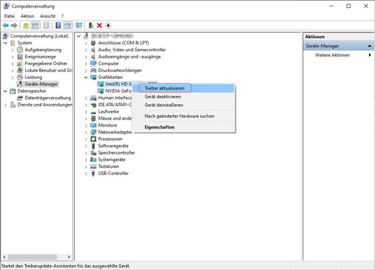
Task: Expand the USB-Controller category
Action: (x=86, y=174)
